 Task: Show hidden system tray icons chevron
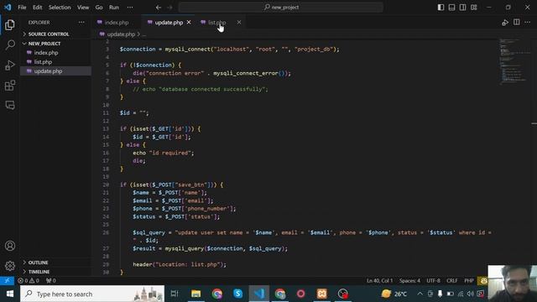pyautogui.click(x=420, y=294)
